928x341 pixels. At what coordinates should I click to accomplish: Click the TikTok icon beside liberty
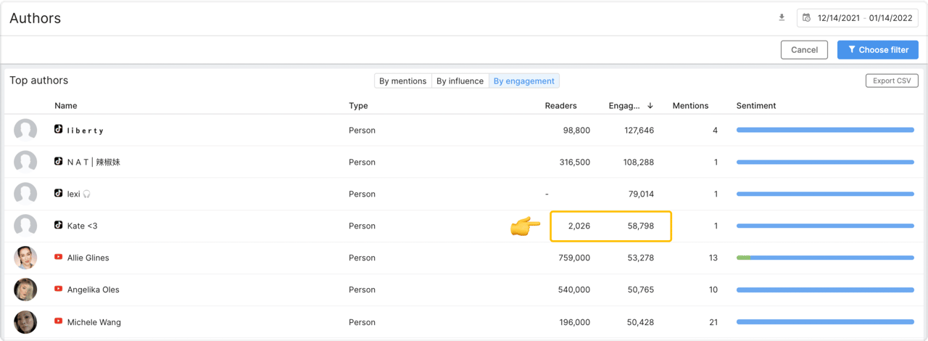click(x=59, y=129)
